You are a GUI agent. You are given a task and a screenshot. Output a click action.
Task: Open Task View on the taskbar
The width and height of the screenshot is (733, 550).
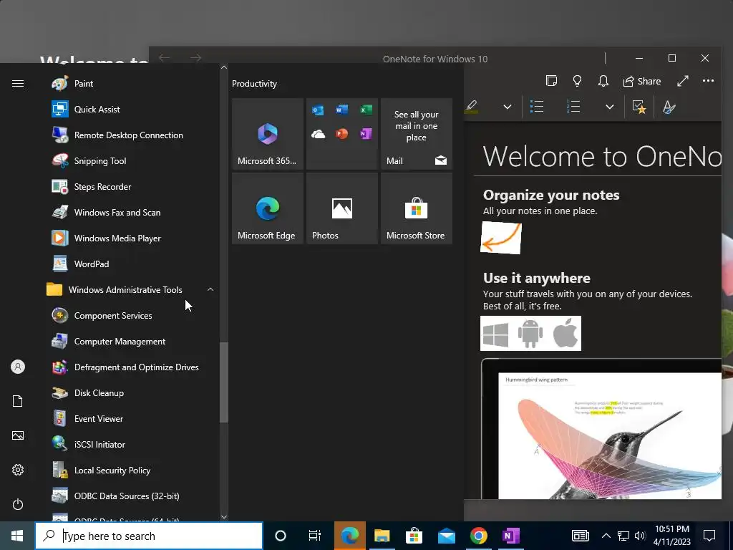pyautogui.click(x=315, y=536)
